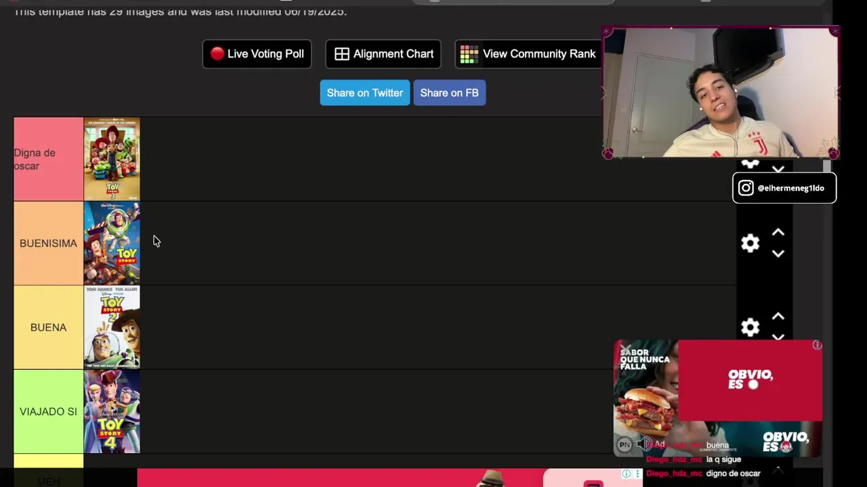Image resolution: width=867 pixels, height=487 pixels.
Task: Close the Wendy's burger ad
Action: (625, 349)
